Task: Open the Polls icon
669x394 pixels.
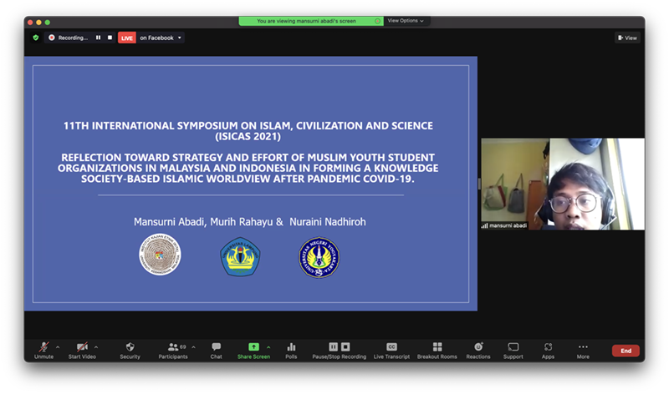Action: [291, 350]
